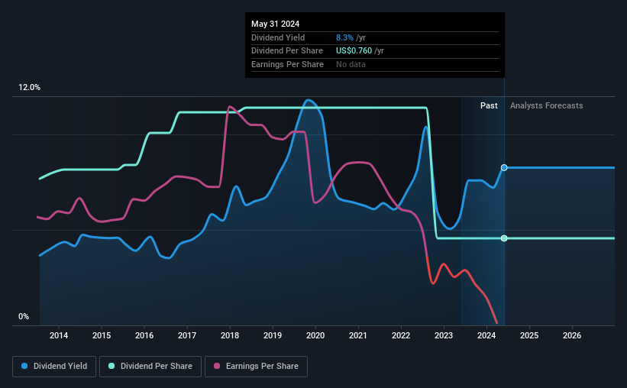
Task: Click the 2020 x-axis year label
Action: [315, 335]
